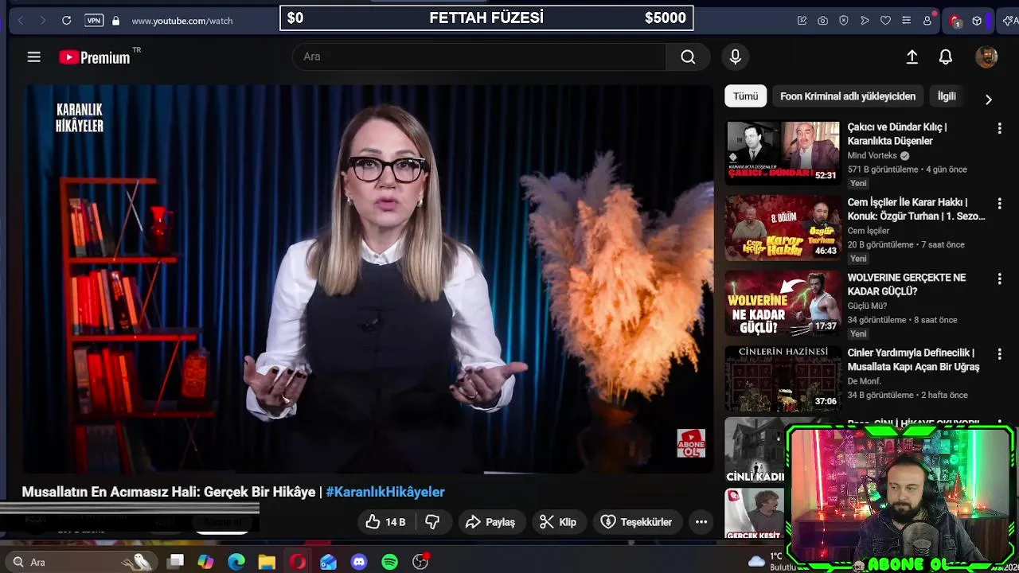Image resolution: width=1019 pixels, height=573 pixels.
Task: Open options for WOLVERINE GERÇEKTE video
Action: 1000,279
